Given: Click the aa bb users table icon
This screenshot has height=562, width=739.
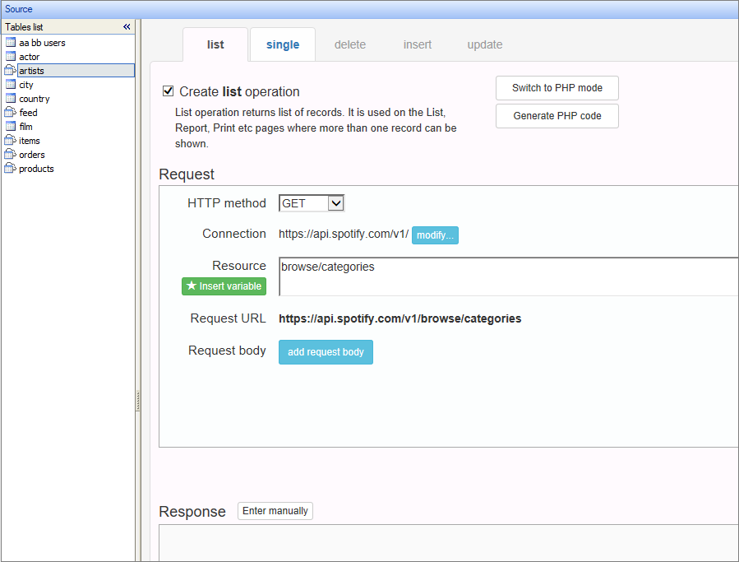Looking at the screenshot, I should 11,43.
